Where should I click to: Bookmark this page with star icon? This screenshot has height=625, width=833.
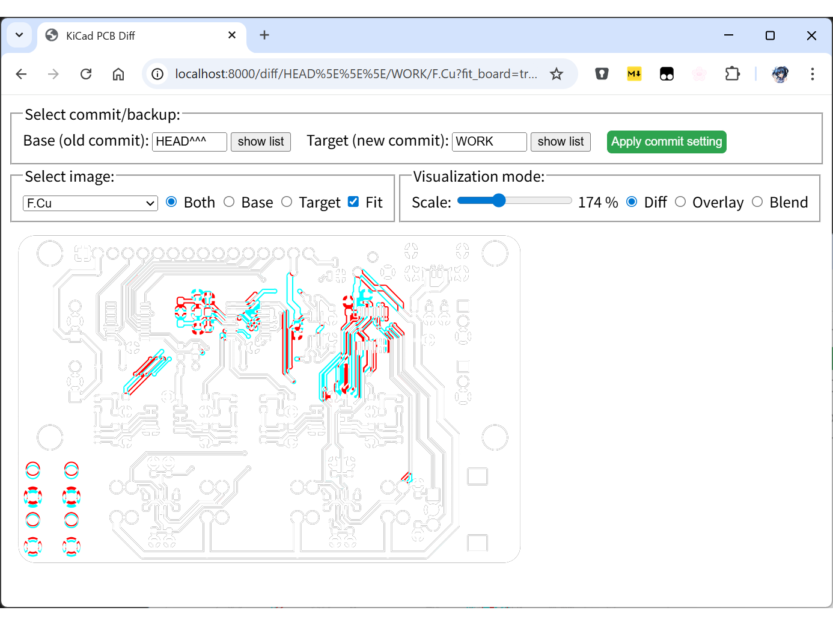tap(557, 74)
